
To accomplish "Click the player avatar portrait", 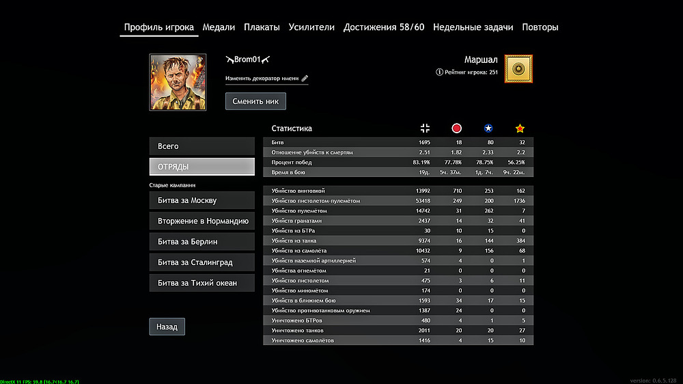I will [178, 83].
